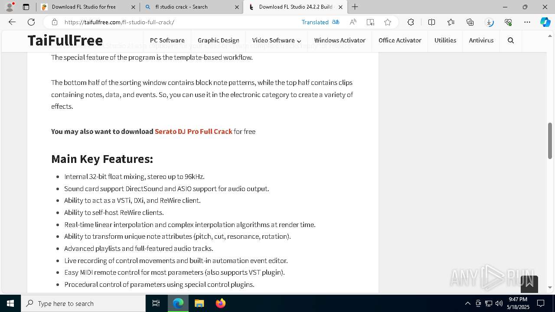Jump back to top of page
The width and height of the screenshot is (555, 312).
pos(529,284)
